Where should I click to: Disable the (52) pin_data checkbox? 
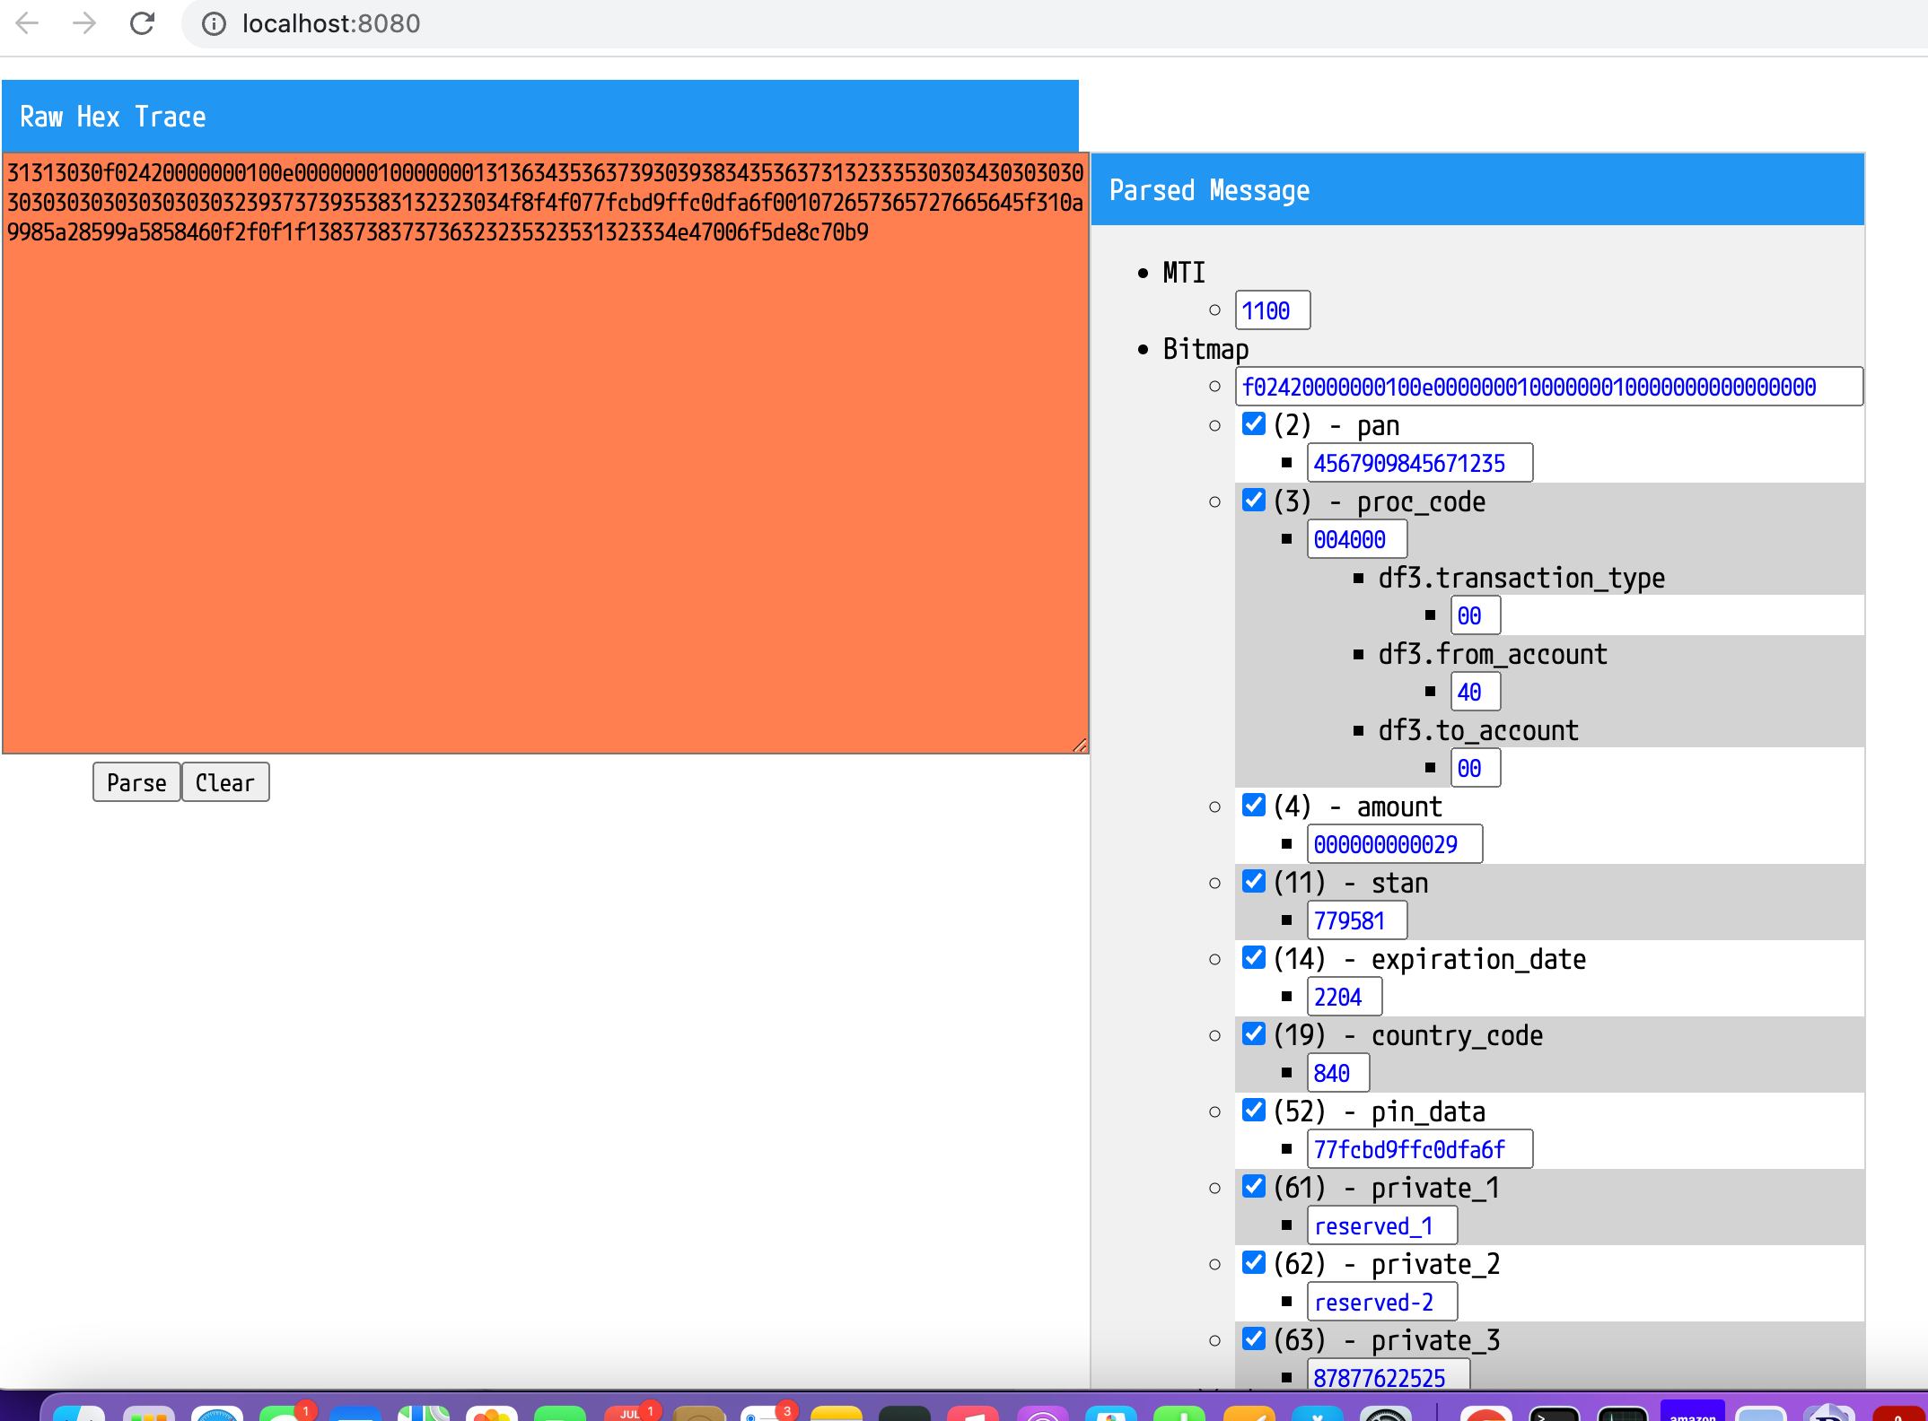click(1253, 1110)
